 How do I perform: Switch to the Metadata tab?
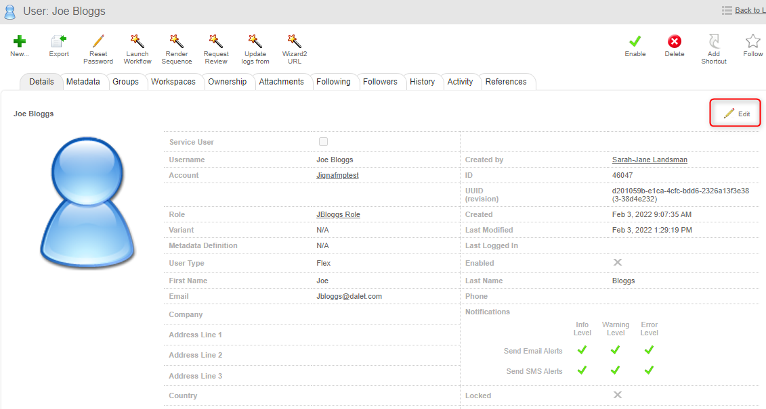pyautogui.click(x=83, y=82)
